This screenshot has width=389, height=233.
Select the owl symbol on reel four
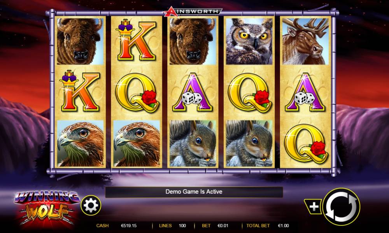249,41
